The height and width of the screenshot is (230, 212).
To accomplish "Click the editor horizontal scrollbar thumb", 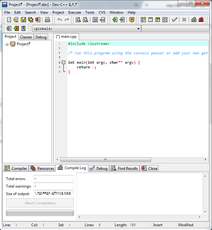I will point(106,159).
